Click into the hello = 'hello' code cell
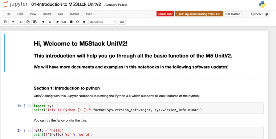The width and height of the screenshot is (276, 139). 148,132
